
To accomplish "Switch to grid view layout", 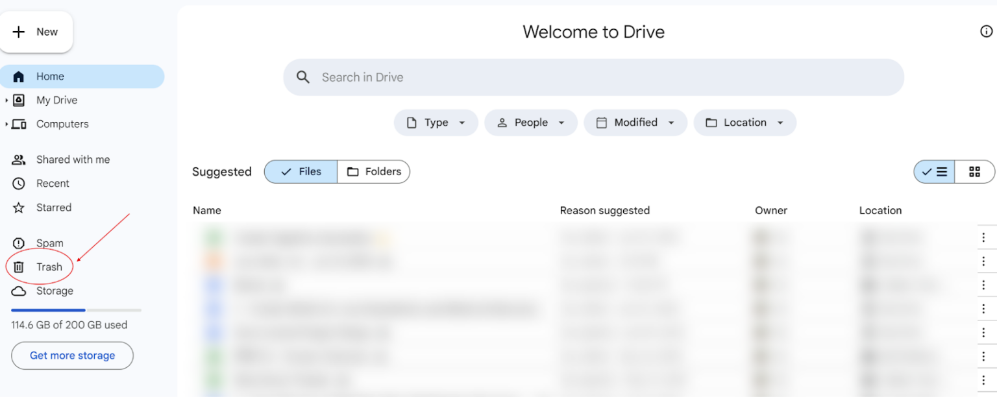I will (975, 171).
